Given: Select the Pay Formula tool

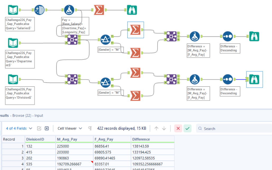Looking at the screenshot, I should click(69, 10).
